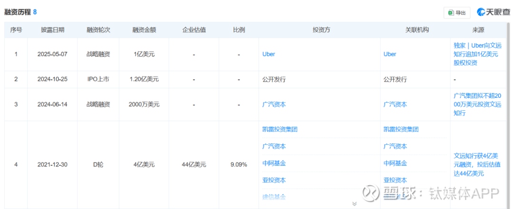Click the 披露日期 column header
The width and height of the screenshot is (514, 209).
[52, 30]
